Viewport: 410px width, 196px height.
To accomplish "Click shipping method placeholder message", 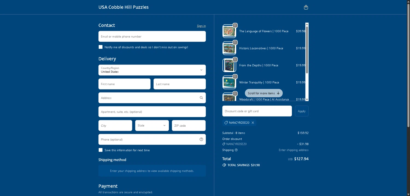I will pyautogui.click(x=152, y=171).
